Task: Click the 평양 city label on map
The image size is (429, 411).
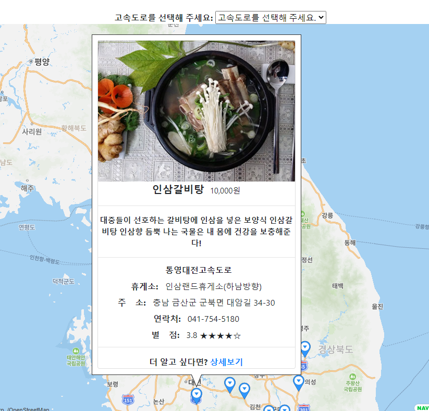Action: (x=42, y=62)
